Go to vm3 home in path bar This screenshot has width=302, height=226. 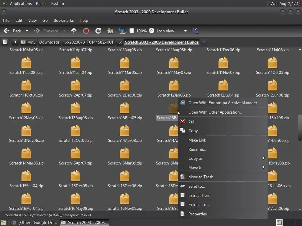(28, 42)
